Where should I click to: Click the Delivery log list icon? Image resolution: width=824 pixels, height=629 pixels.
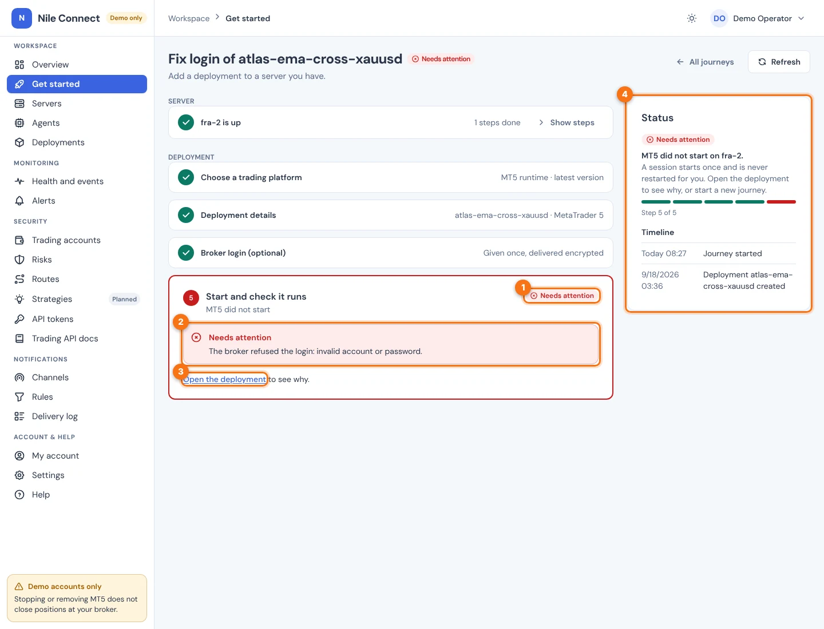pyautogui.click(x=19, y=416)
